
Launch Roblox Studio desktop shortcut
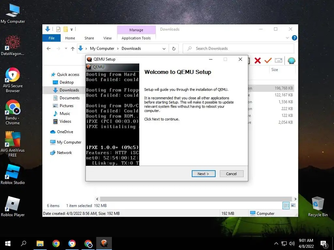[13, 174]
